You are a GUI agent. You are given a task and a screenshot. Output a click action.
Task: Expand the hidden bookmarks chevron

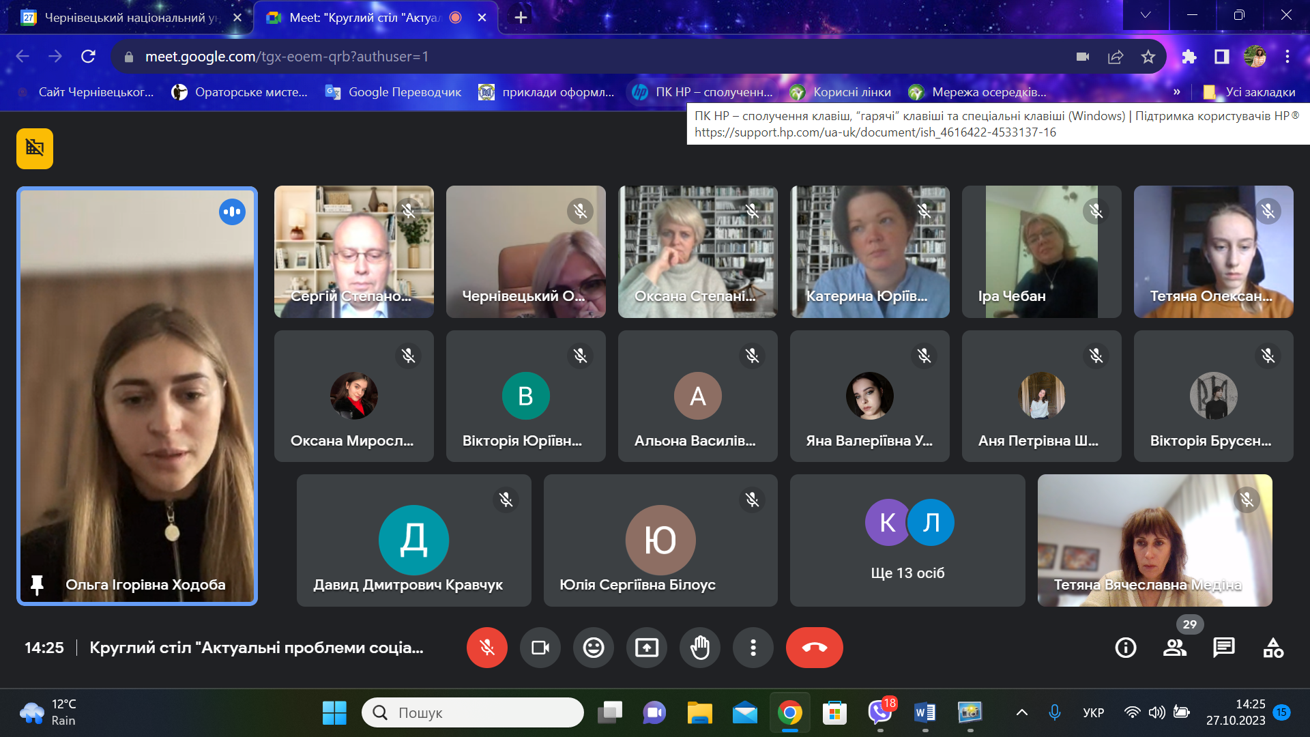(x=1176, y=92)
